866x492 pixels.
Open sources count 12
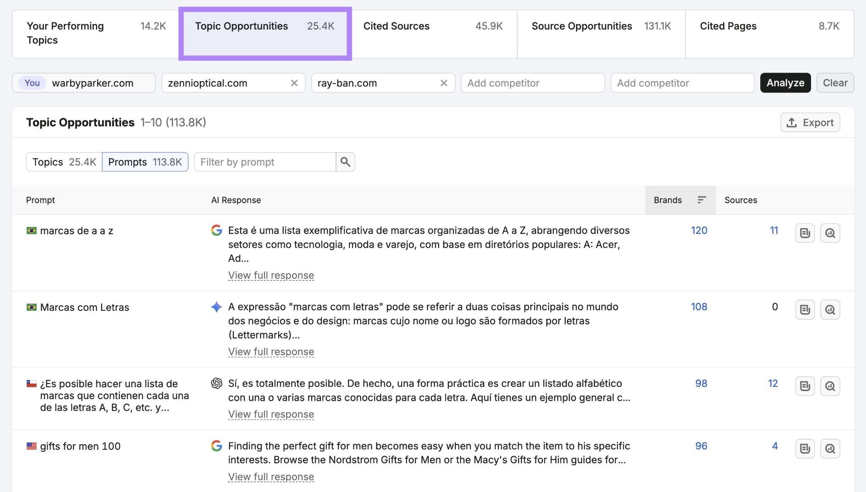(x=773, y=383)
